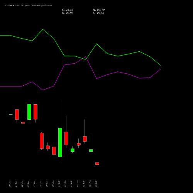The height and width of the screenshot is (193, 193).
Task: Click the red candlestick above 21 Jan
Action: coord(17,114)
